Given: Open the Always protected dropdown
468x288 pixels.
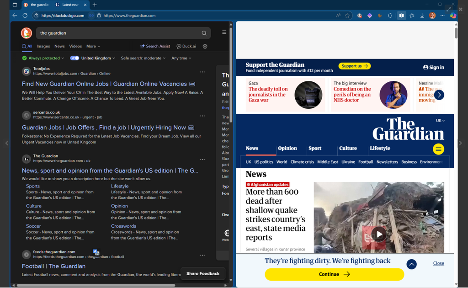Looking at the screenshot, I should pos(43,58).
